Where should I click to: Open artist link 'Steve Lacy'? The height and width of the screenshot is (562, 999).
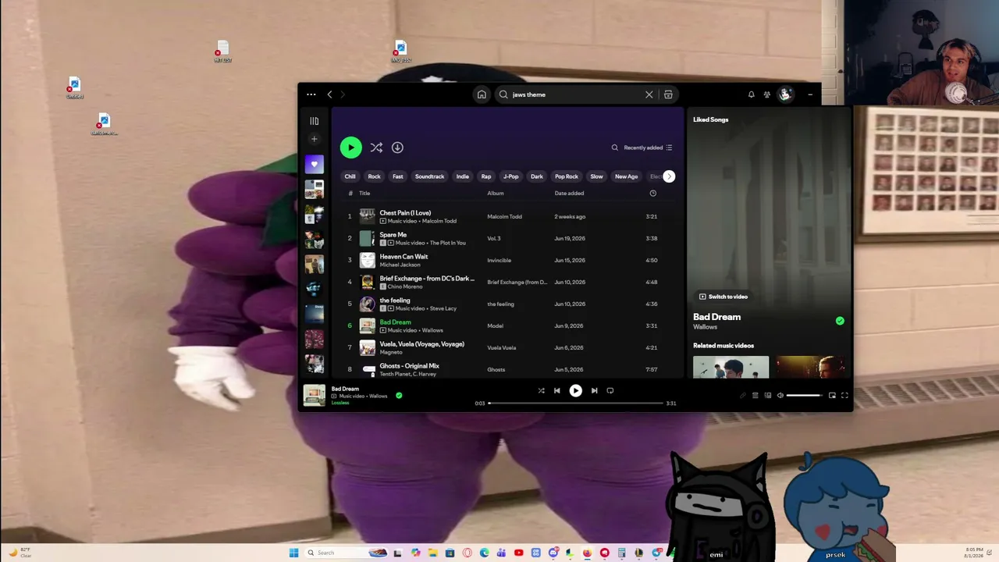pos(443,308)
